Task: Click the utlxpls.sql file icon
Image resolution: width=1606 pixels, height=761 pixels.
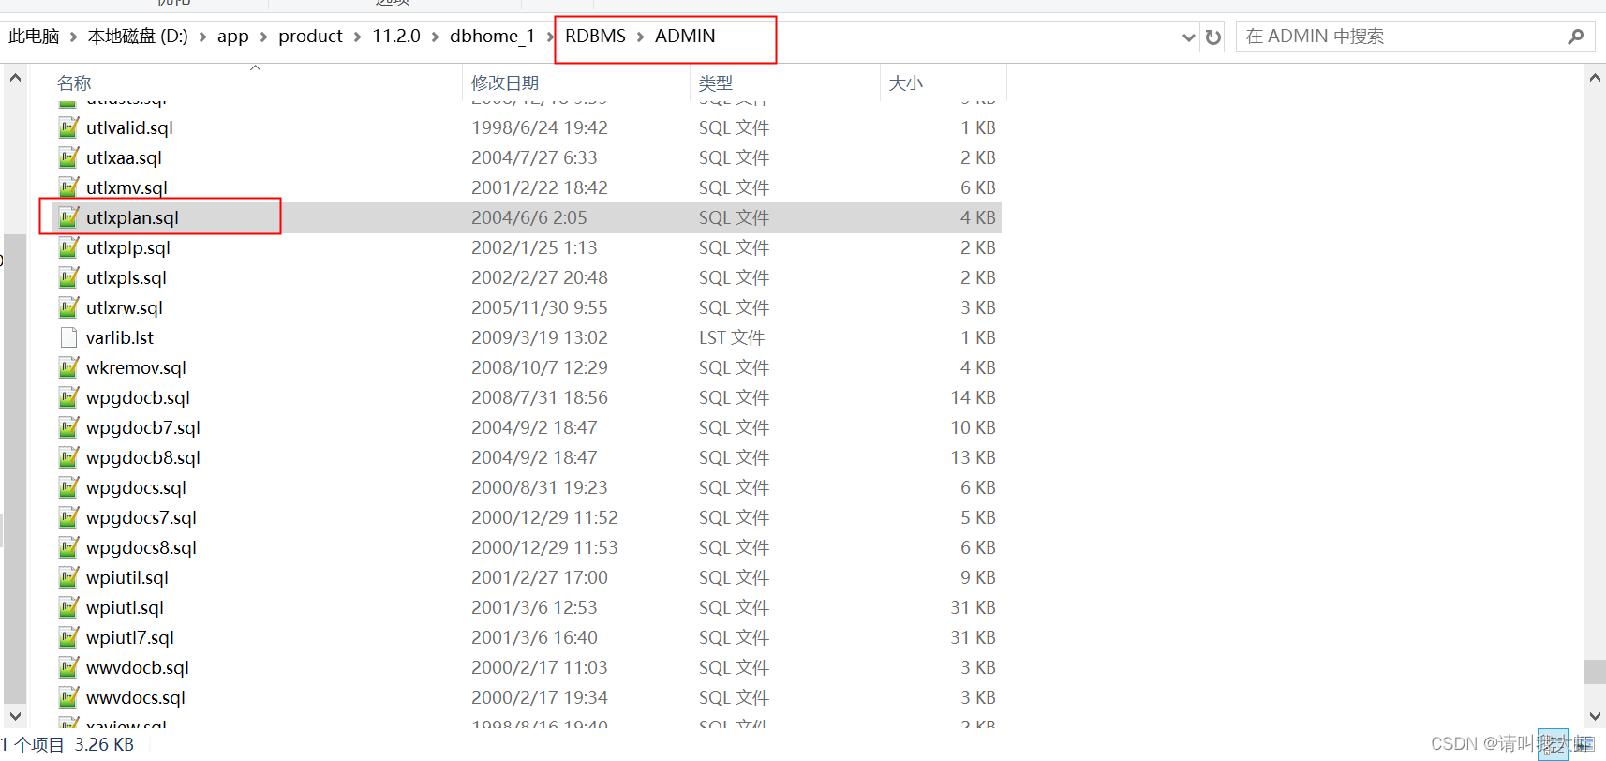Action: pos(68,277)
